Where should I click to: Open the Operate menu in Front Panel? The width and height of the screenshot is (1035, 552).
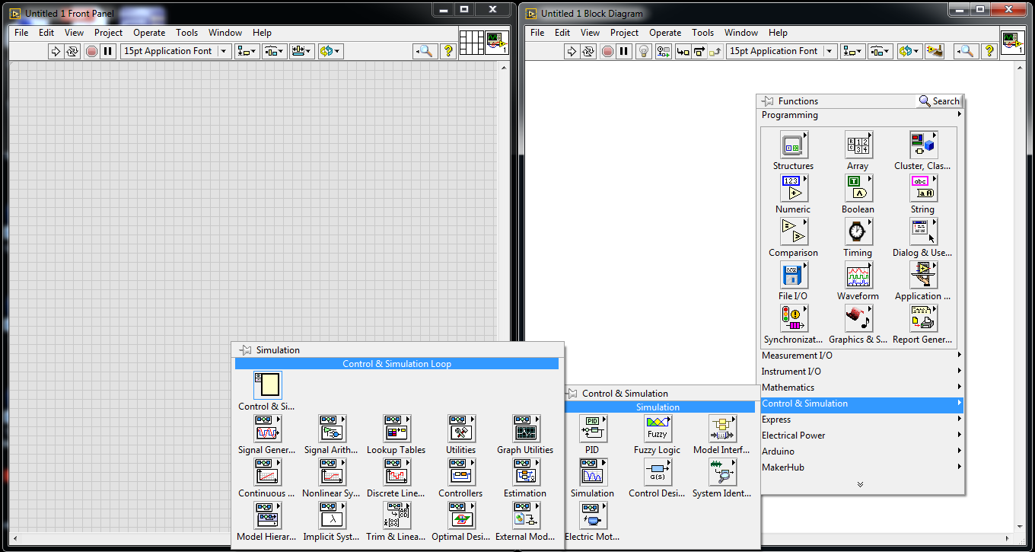[x=149, y=33]
